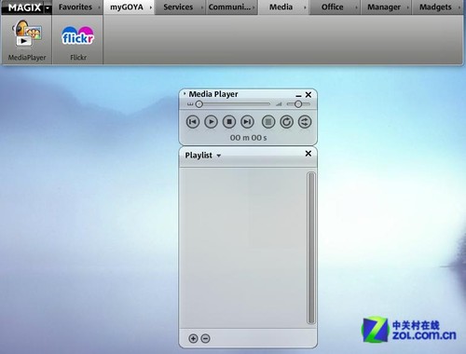Minimize the Media Player widget

pos(298,96)
